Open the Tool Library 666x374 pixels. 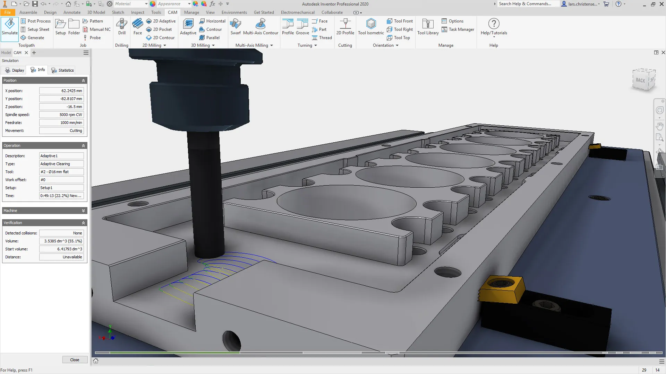427,27
